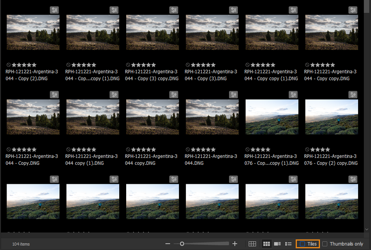Click reject icon for 044 - Copy (3) copy.DNG

pos(128,65)
